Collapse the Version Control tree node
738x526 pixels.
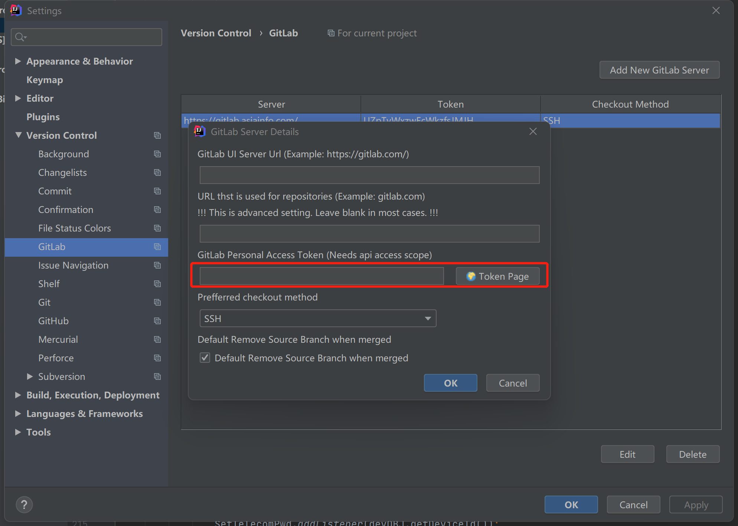(18, 135)
